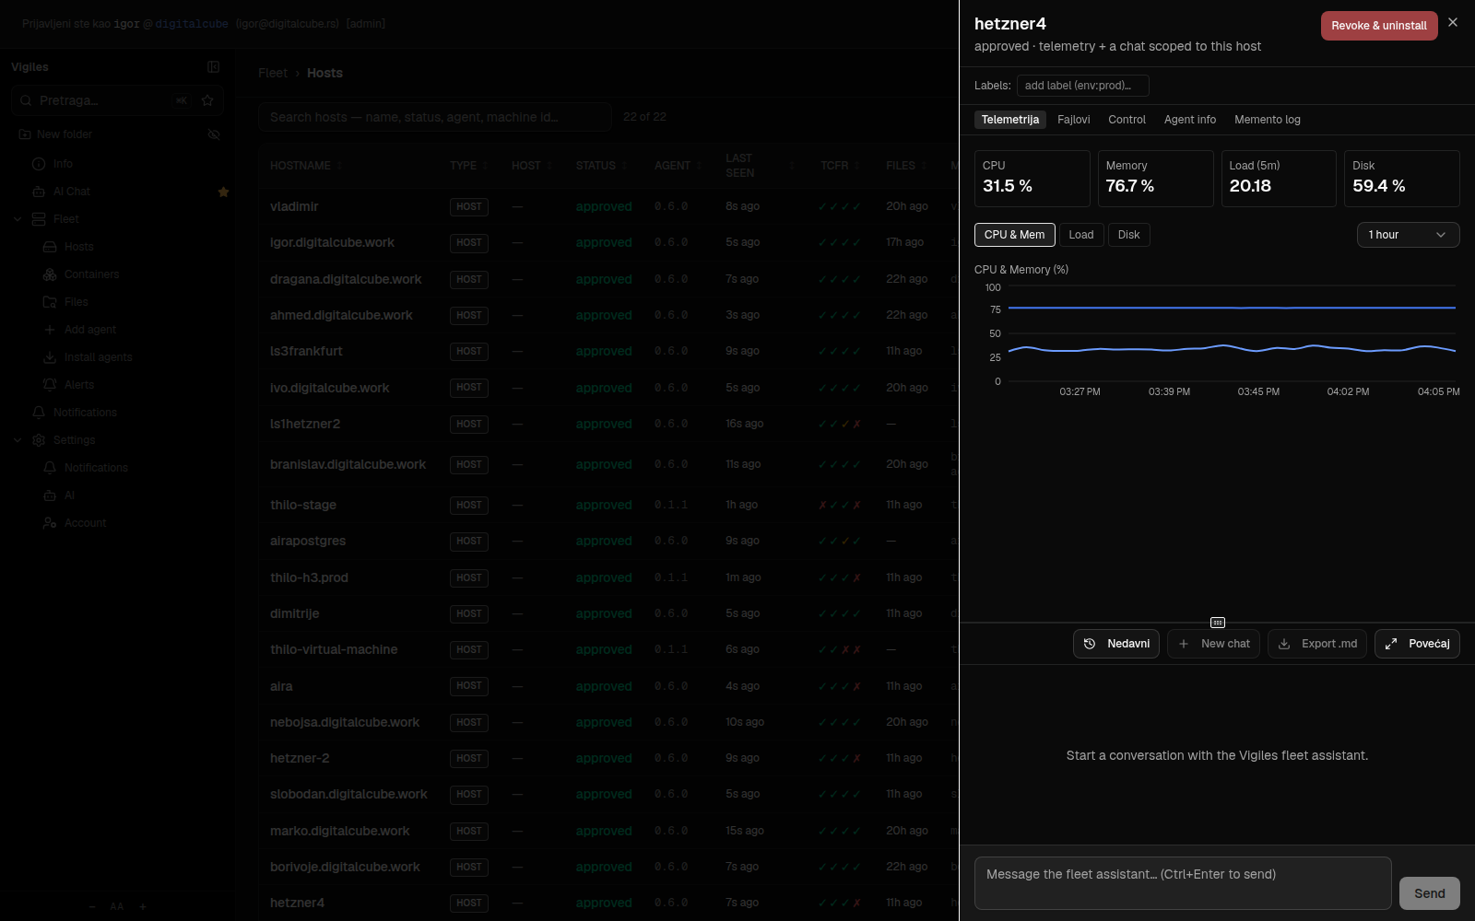The height and width of the screenshot is (921, 1475).
Task: Open Files in the sidebar
Action: tap(76, 302)
